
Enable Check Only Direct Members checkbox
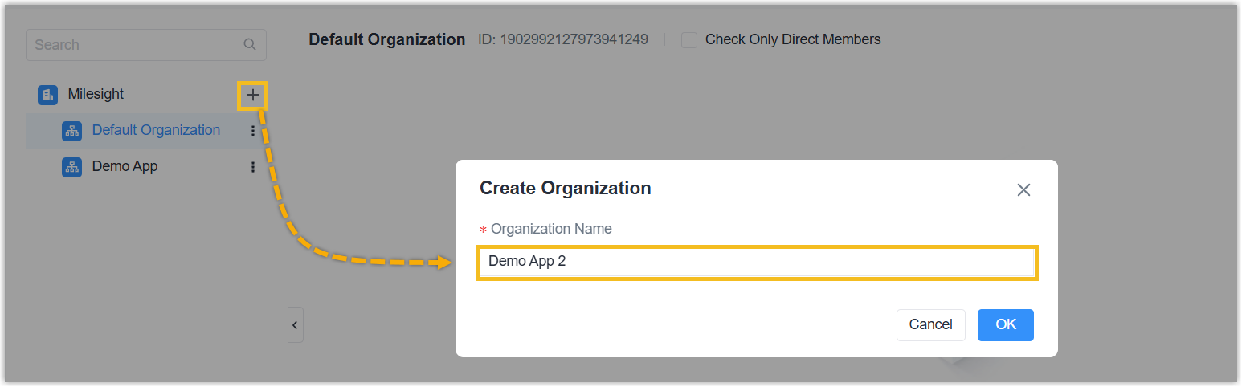[688, 40]
